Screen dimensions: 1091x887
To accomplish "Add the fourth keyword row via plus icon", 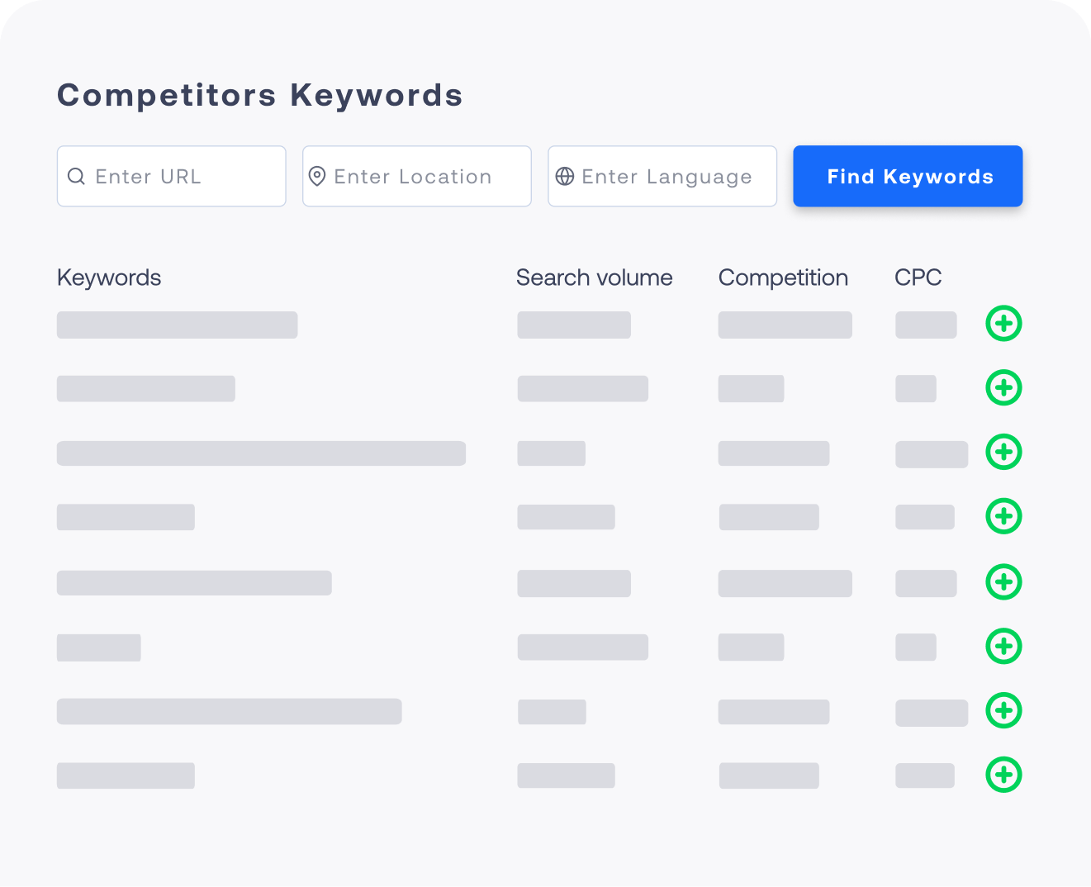I will (x=1003, y=517).
